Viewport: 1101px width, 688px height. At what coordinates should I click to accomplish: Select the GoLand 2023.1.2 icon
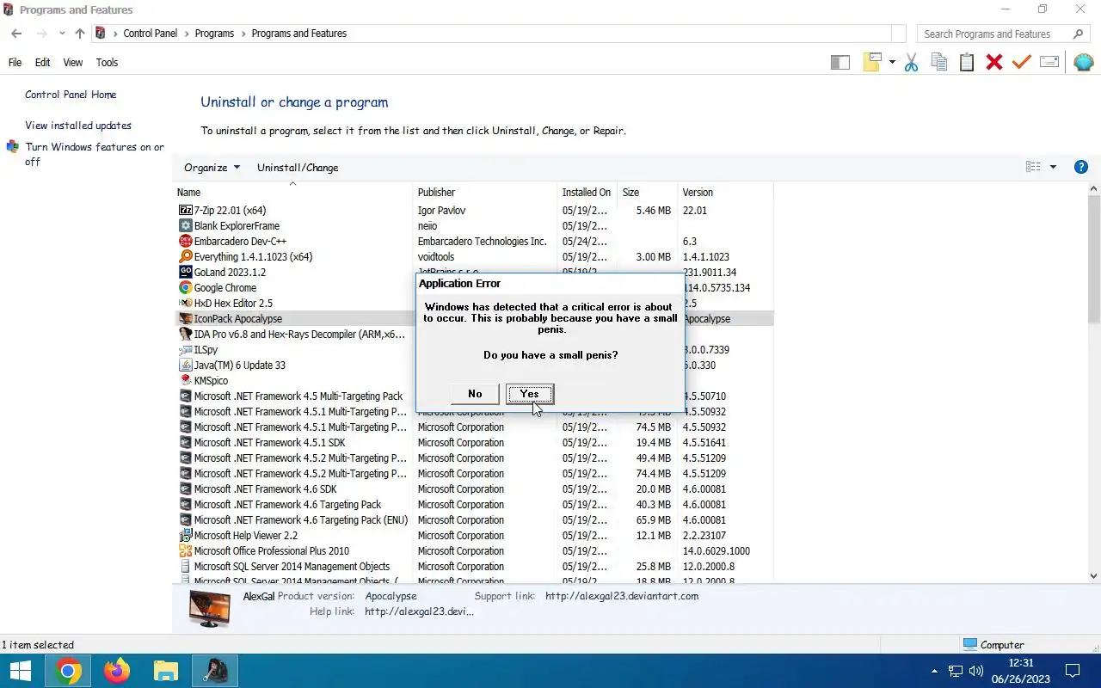click(x=185, y=272)
